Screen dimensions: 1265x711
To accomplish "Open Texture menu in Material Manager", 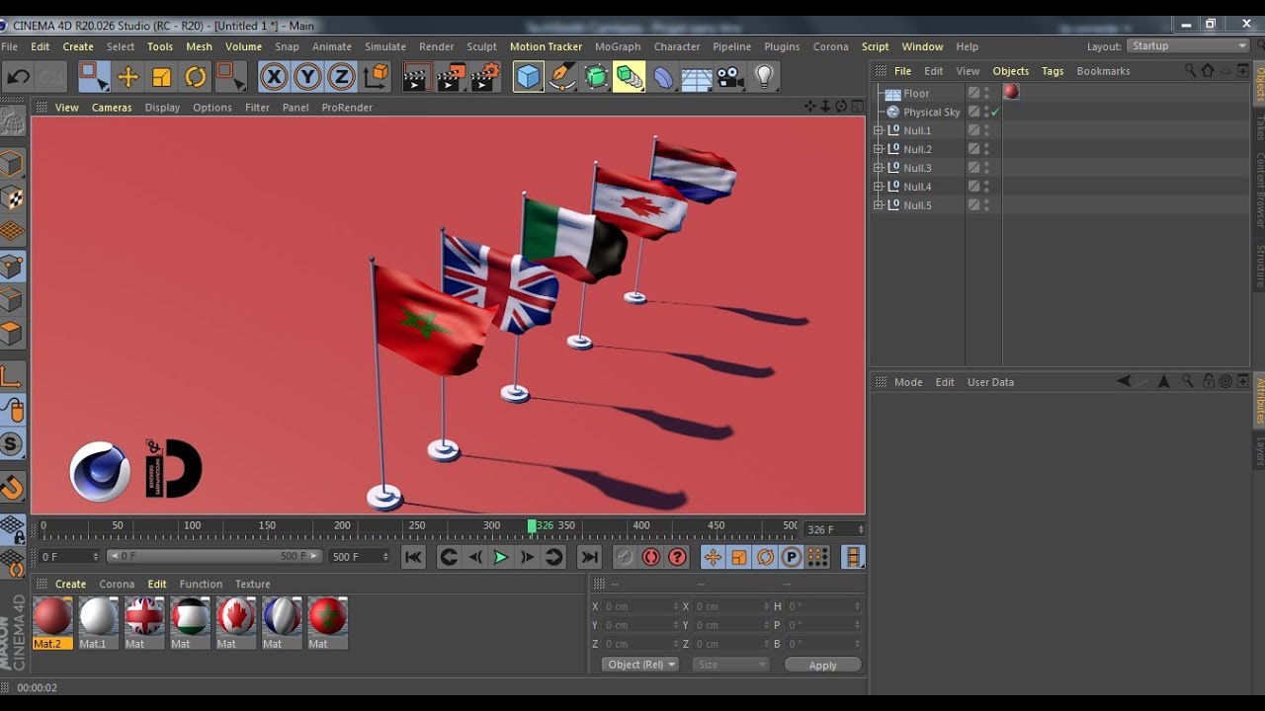I will click(252, 584).
